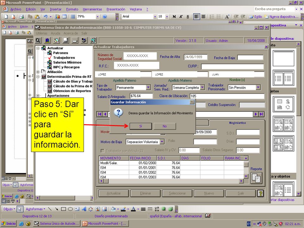
Task: Open Tipo de Trabajador Permanente dropdown
Action: pos(148,87)
